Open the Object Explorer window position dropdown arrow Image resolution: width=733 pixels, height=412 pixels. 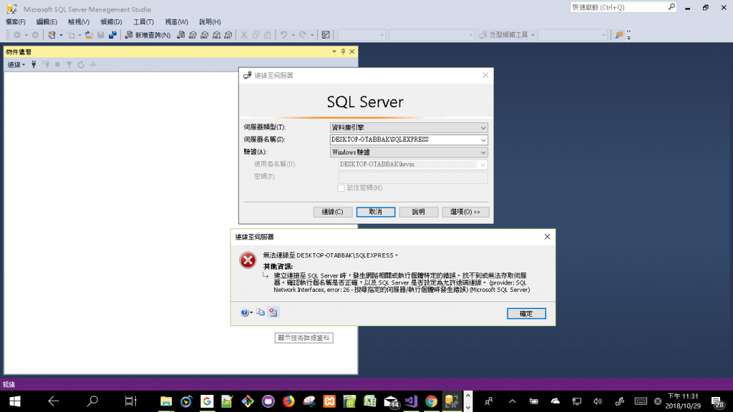(334, 51)
